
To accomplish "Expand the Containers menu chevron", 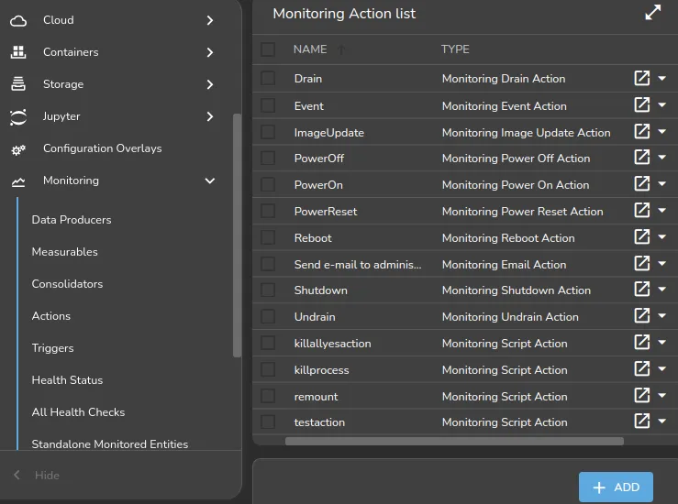I will click(x=210, y=52).
